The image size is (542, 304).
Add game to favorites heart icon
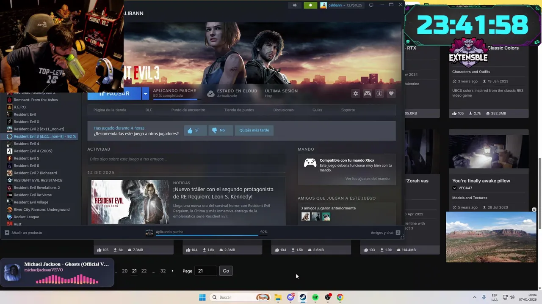(391, 93)
